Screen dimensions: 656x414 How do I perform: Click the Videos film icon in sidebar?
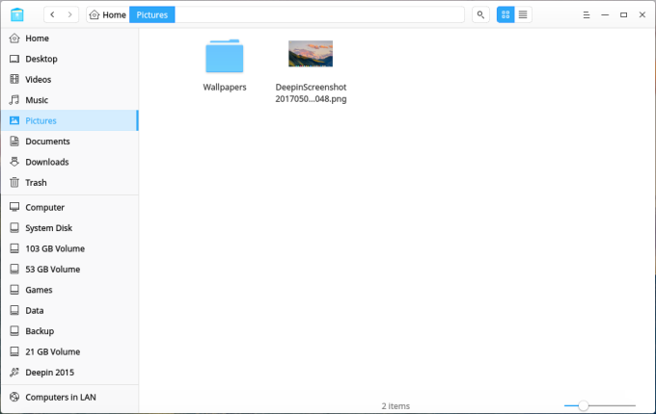(x=14, y=79)
